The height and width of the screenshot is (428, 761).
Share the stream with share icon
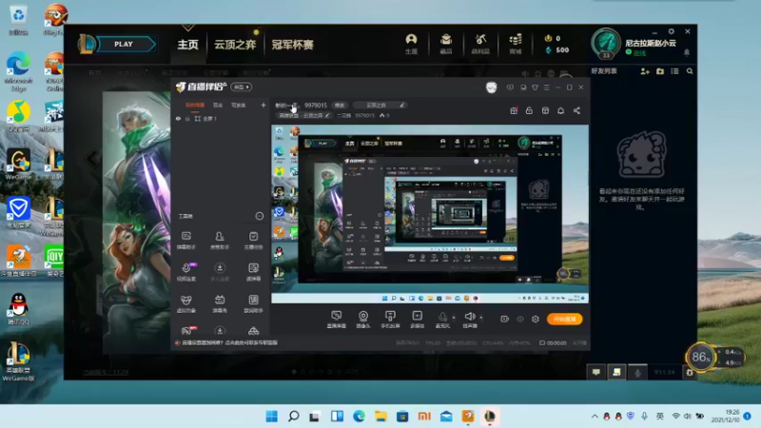point(576,110)
